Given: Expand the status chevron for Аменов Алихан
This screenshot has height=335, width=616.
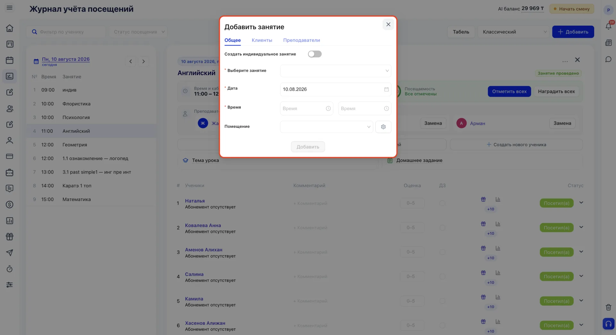Looking at the screenshot, I should [x=581, y=252].
